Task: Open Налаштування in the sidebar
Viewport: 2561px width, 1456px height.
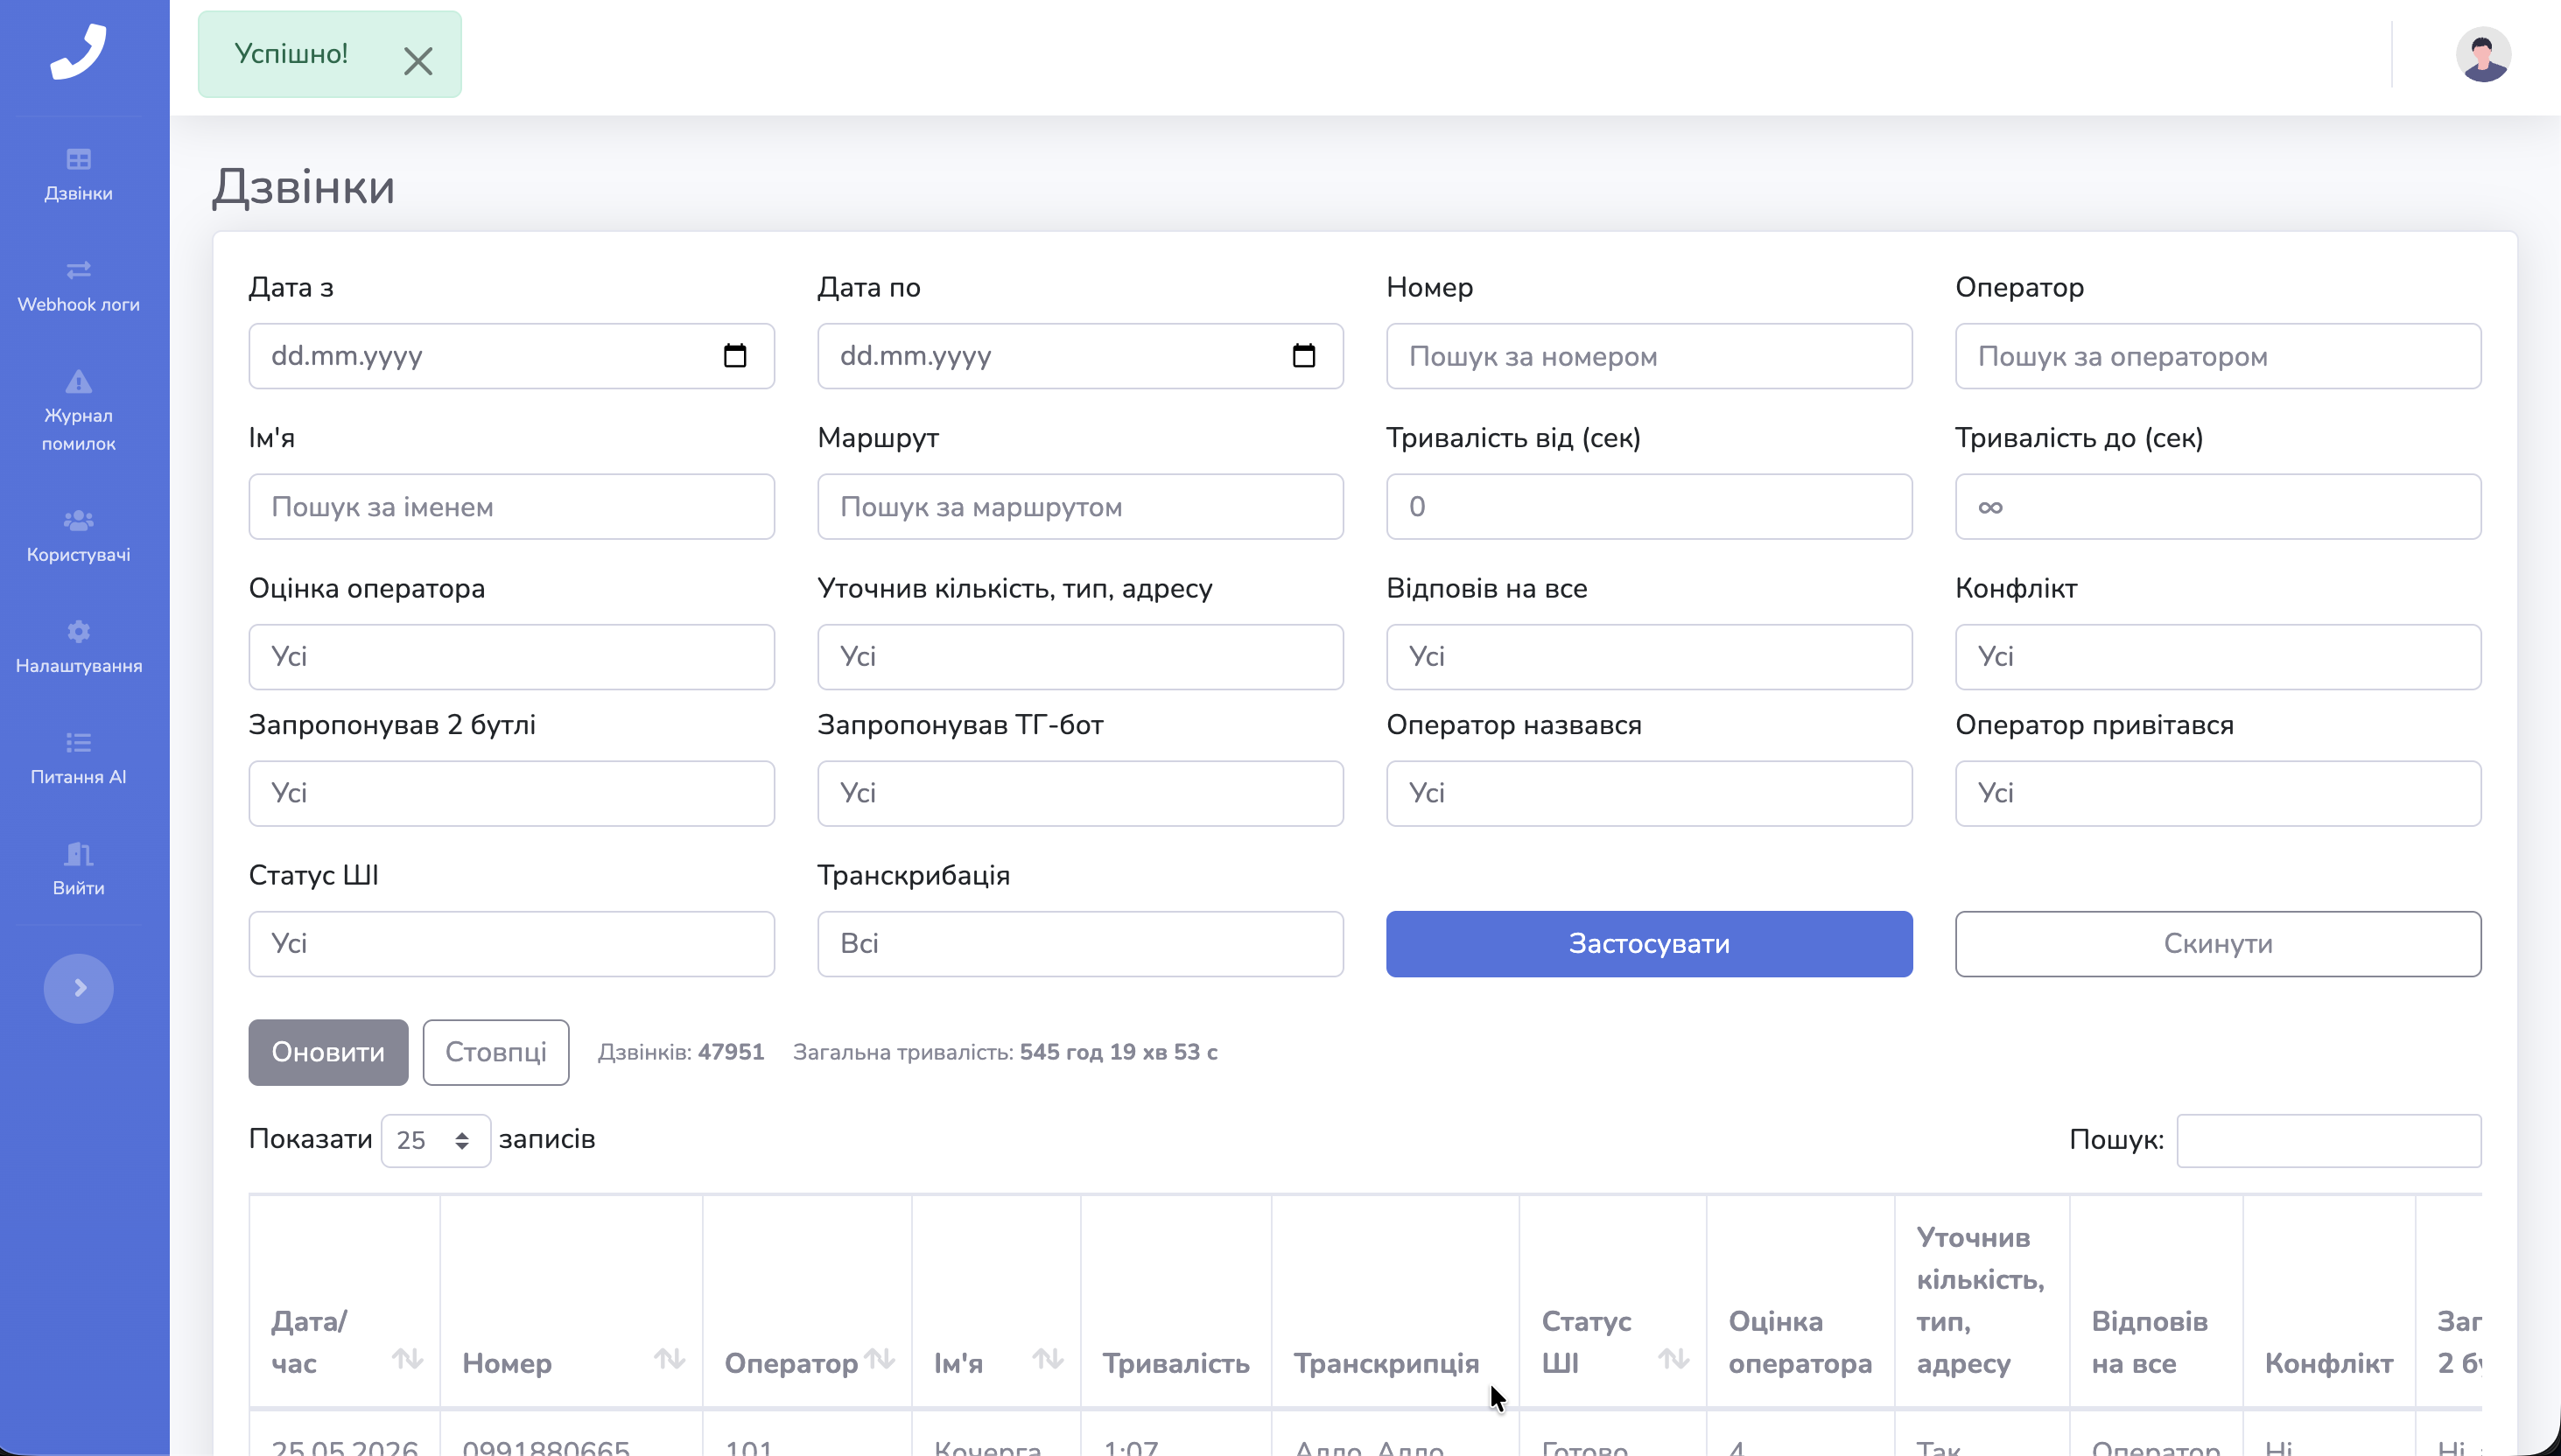Action: coord(78,647)
